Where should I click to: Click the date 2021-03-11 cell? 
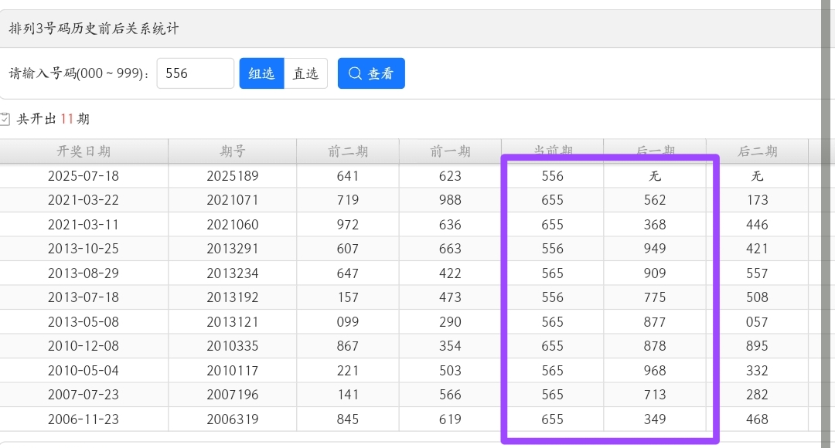pos(83,225)
